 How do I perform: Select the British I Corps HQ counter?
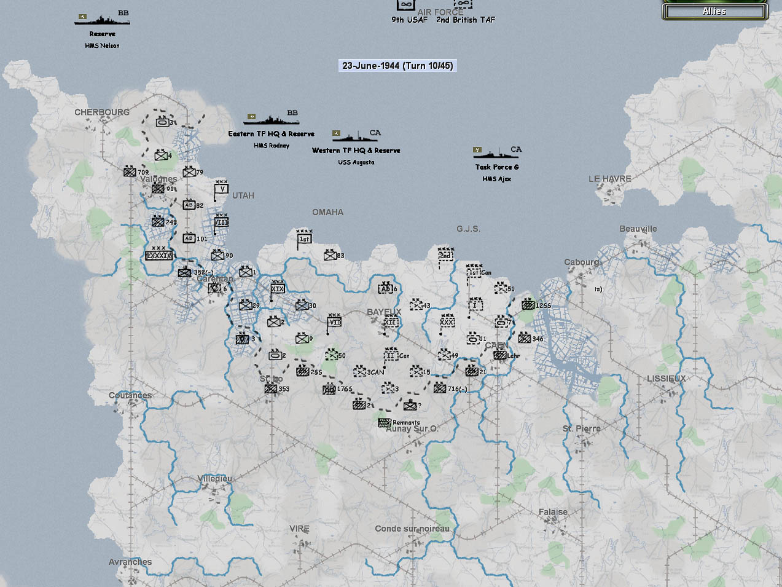(x=475, y=305)
